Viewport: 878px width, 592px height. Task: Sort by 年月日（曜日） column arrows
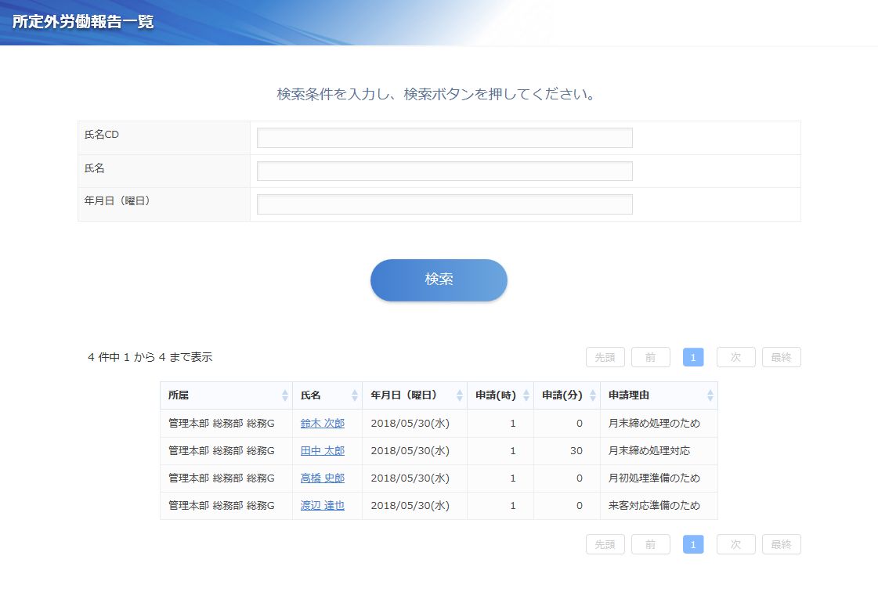point(459,396)
